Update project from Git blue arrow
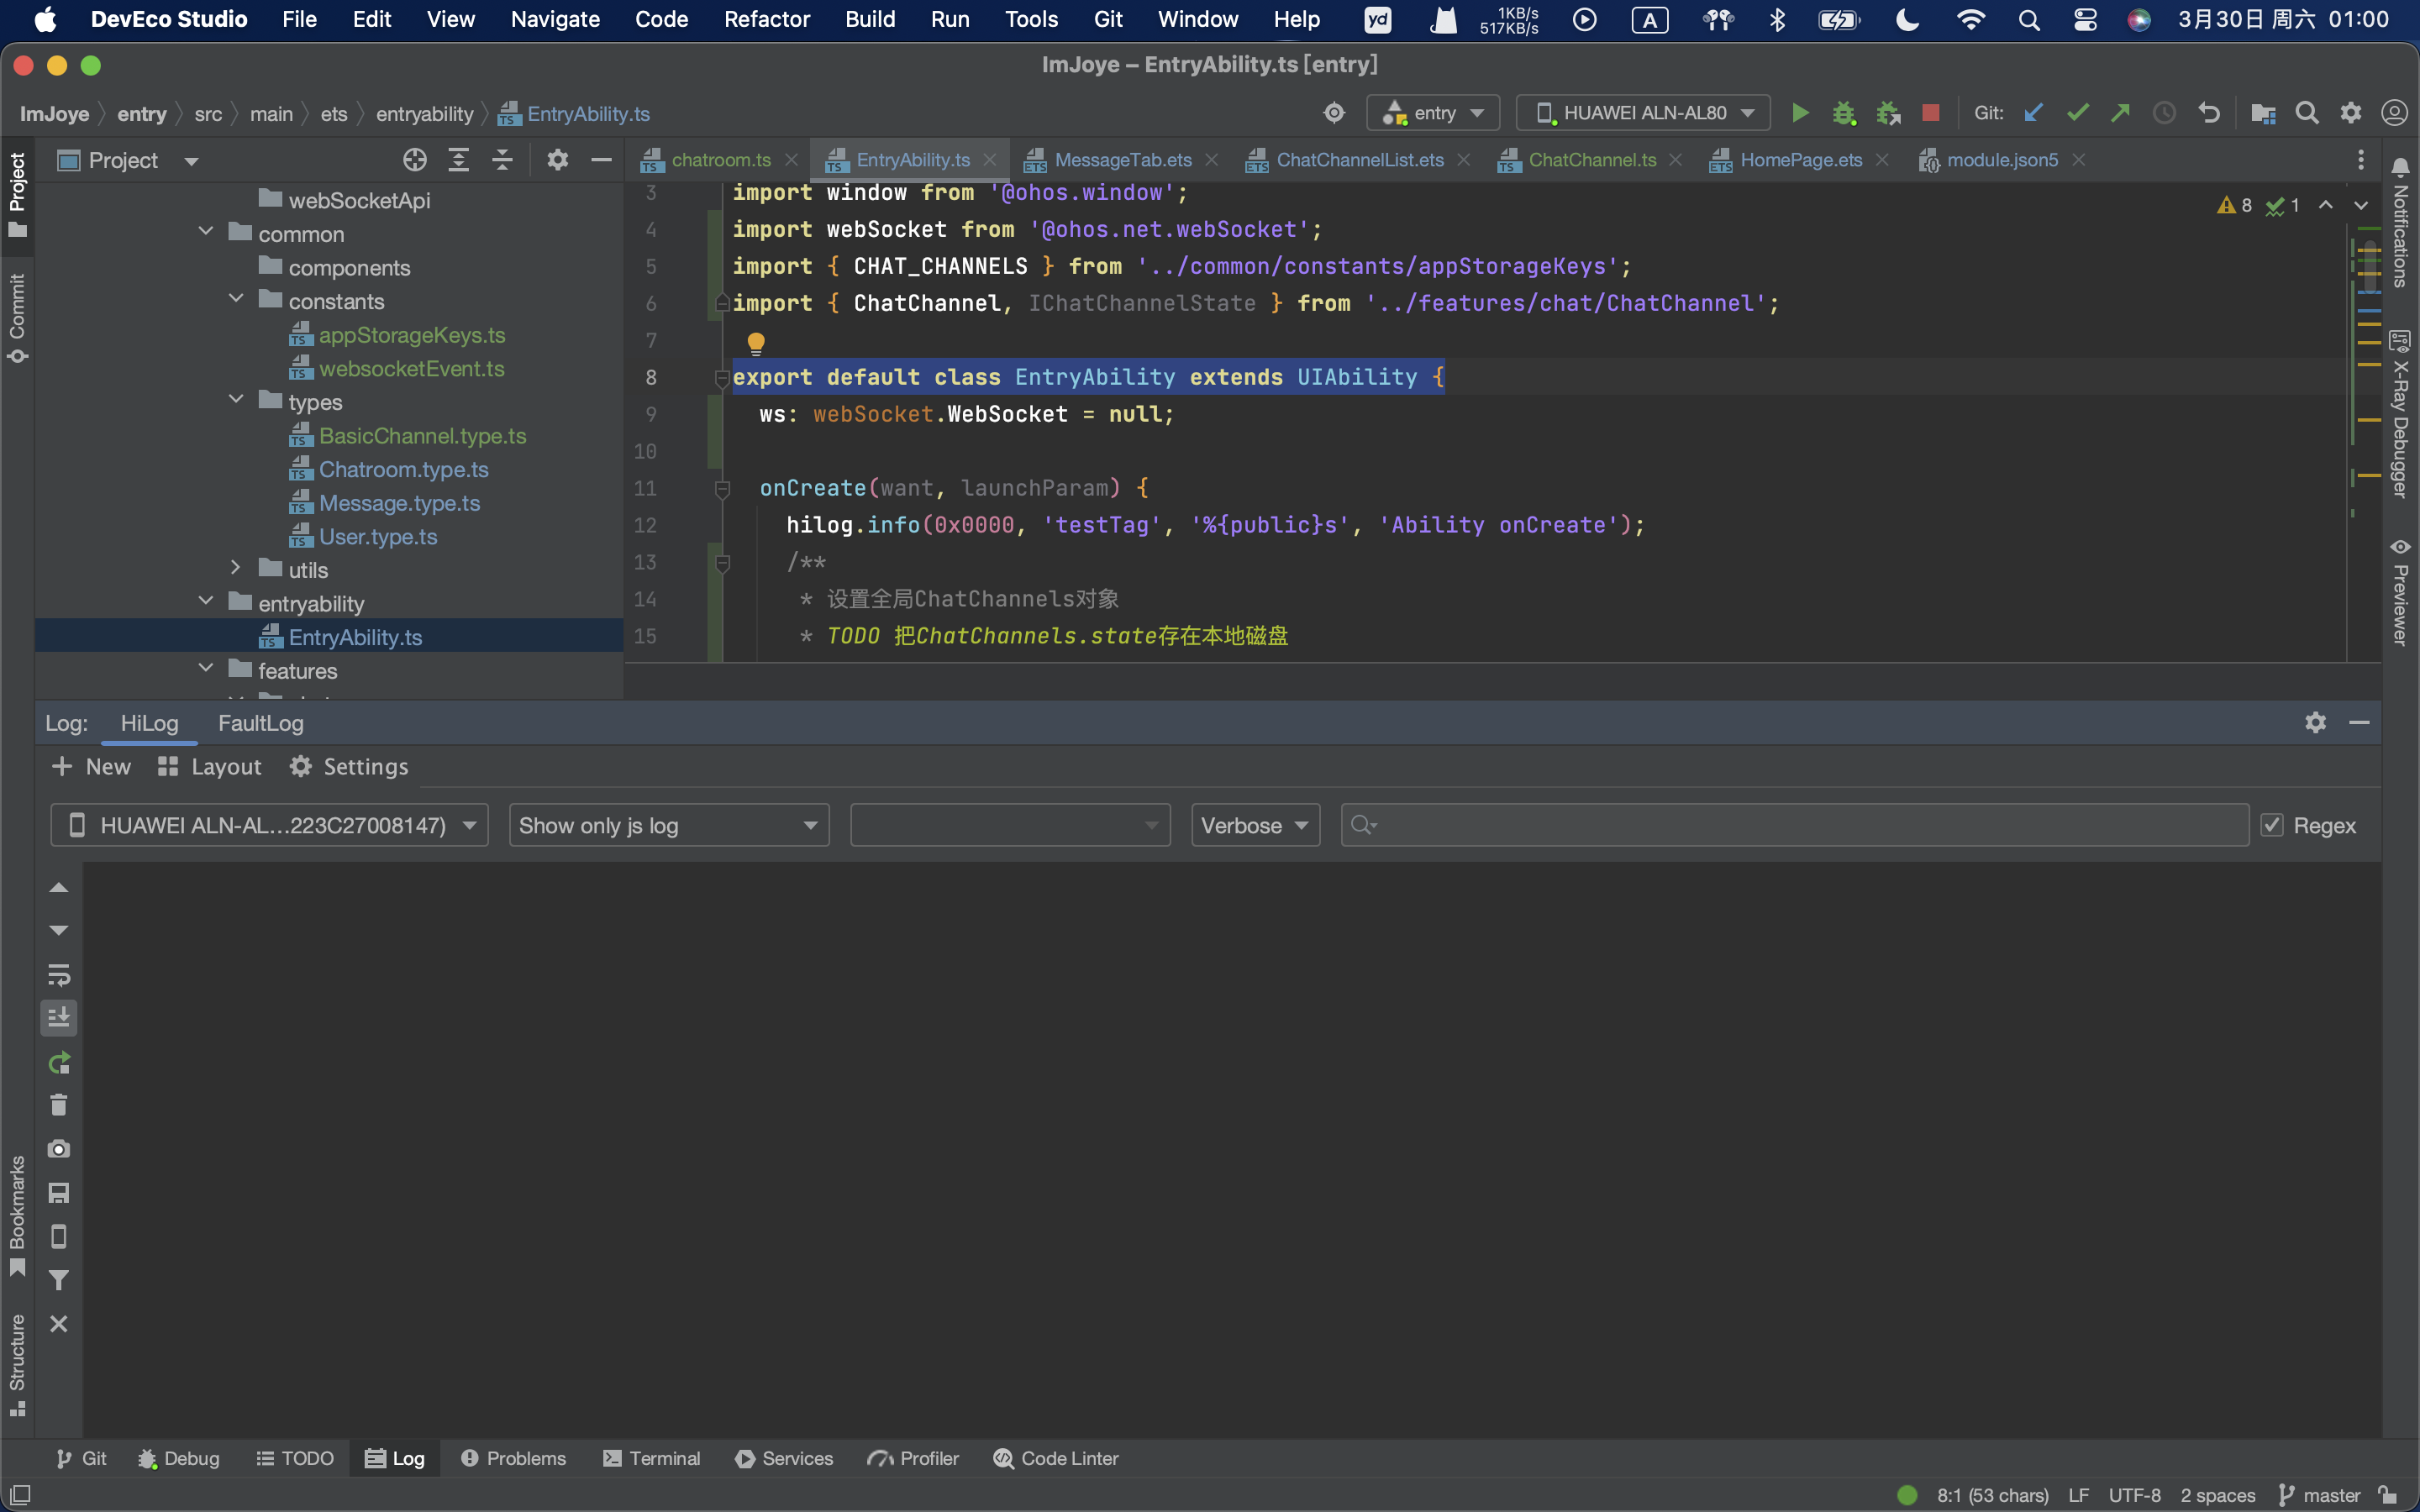The width and height of the screenshot is (2420, 1512). click(2033, 113)
